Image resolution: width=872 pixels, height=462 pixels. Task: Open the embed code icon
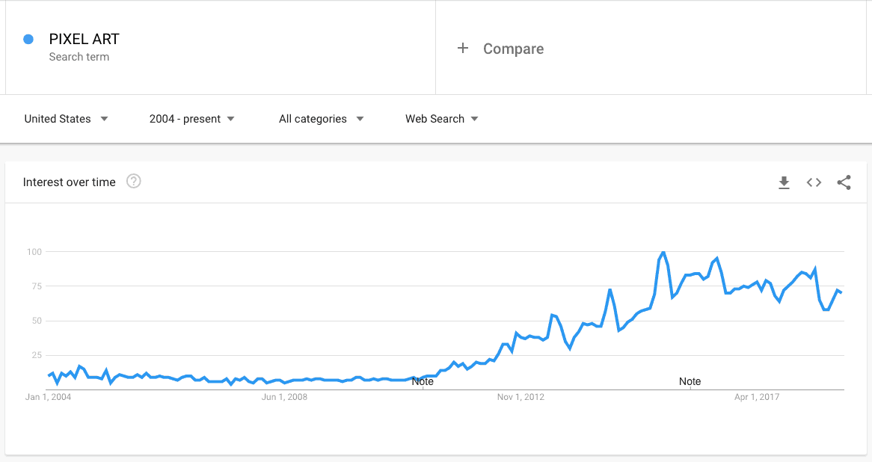tap(814, 182)
